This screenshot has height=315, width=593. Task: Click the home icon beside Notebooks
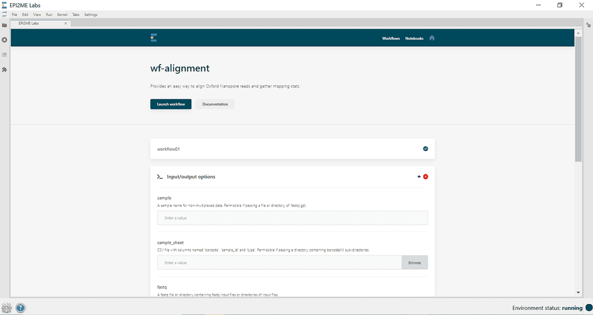tap(431, 38)
